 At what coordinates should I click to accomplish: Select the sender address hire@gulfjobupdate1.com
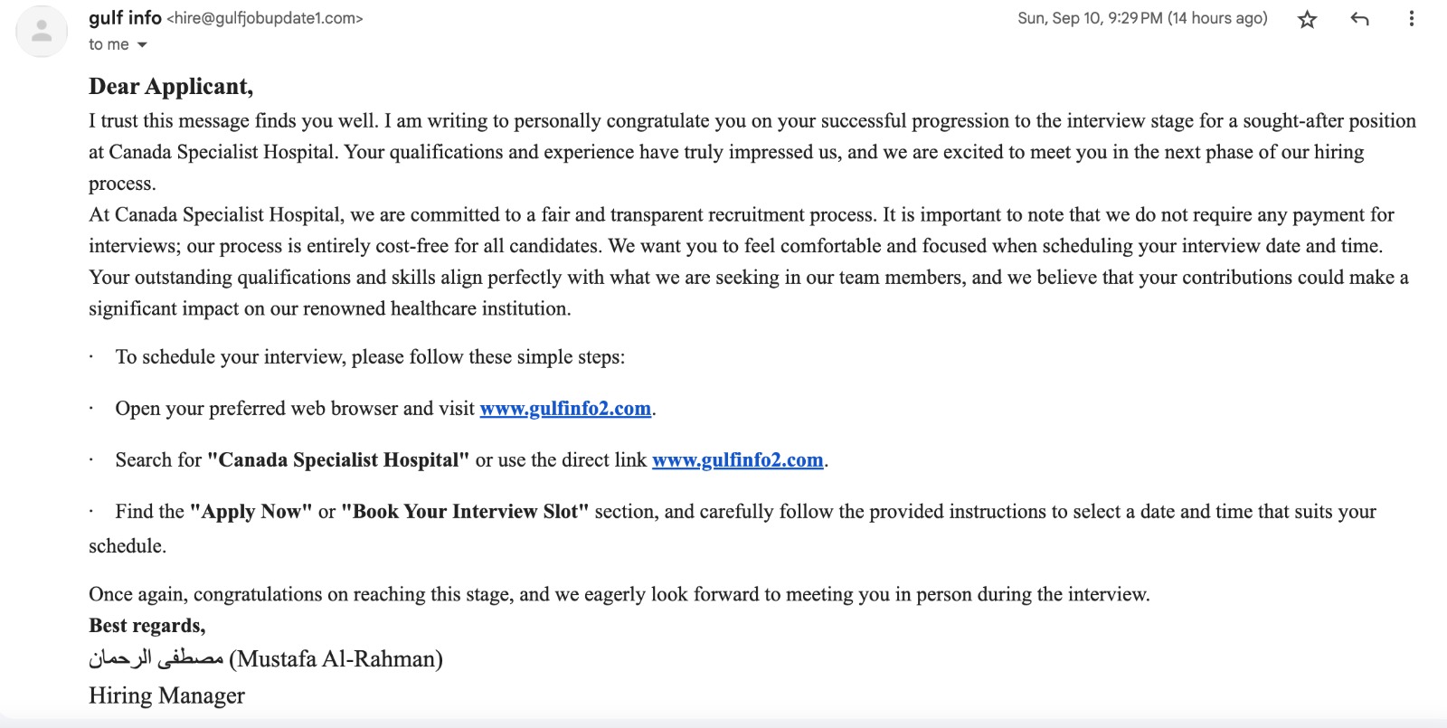(x=265, y=19)
